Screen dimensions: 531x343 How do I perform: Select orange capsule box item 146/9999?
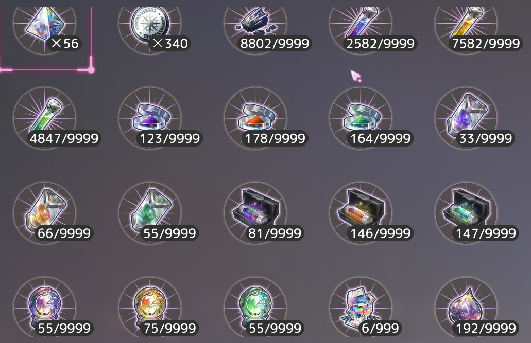361,213
